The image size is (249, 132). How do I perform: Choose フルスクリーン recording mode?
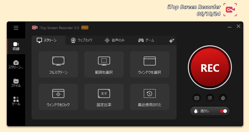pos(58,64)
